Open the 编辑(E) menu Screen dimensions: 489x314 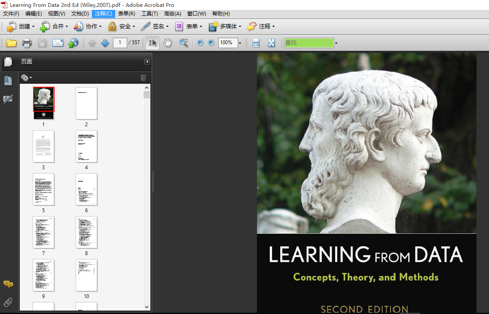point(34,14)
